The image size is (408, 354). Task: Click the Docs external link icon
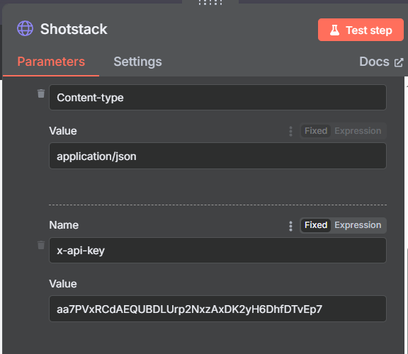(x=399, y=62)
